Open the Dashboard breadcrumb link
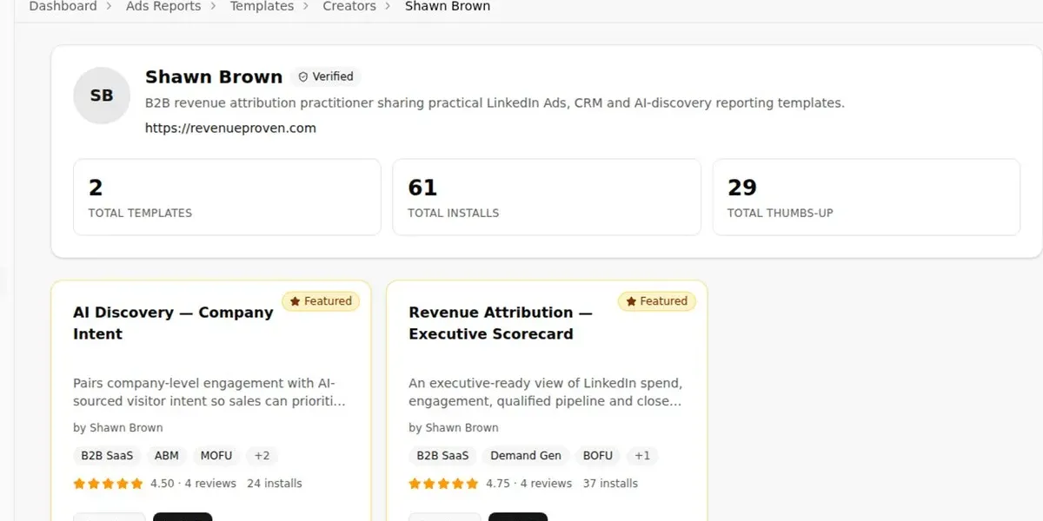 click(63, 6)
